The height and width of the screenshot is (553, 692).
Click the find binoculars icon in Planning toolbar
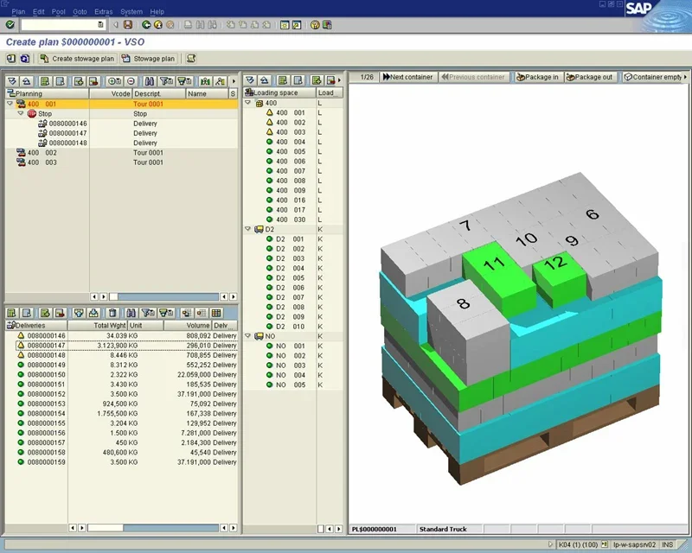point(148,80)
